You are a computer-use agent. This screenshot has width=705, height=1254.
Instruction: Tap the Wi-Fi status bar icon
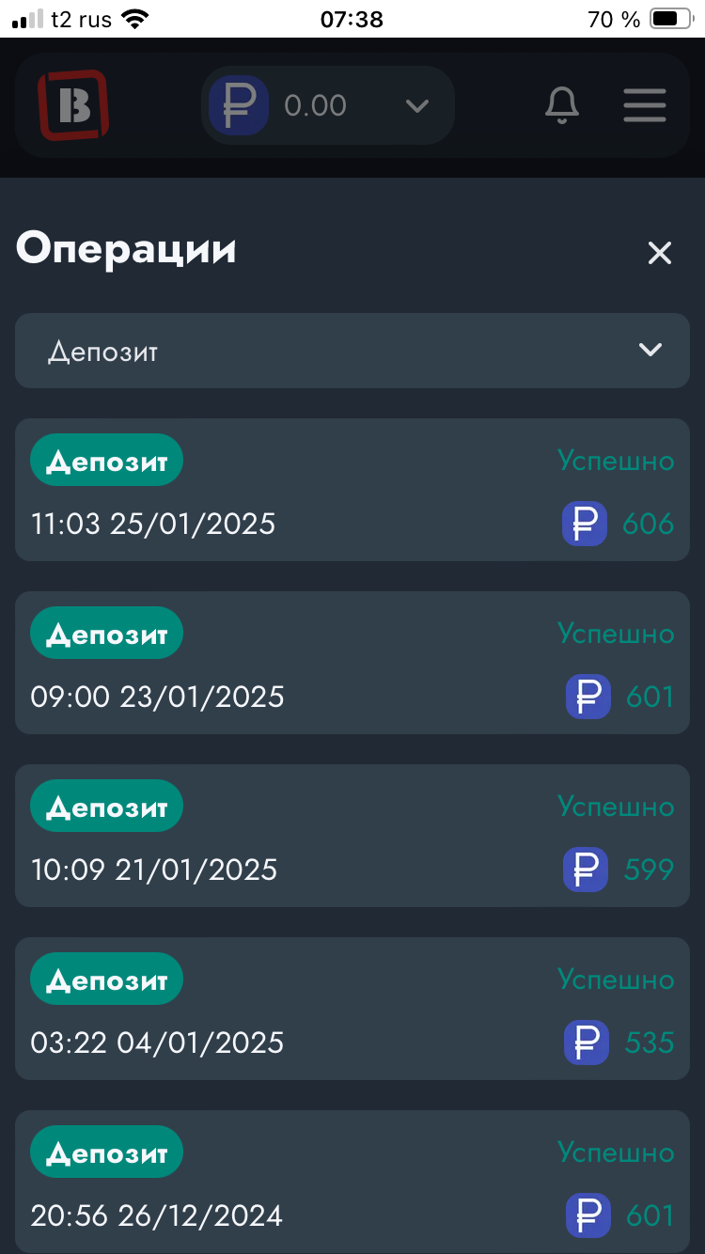135,19
